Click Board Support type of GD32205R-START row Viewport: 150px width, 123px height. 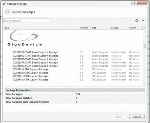pos(100,63)
